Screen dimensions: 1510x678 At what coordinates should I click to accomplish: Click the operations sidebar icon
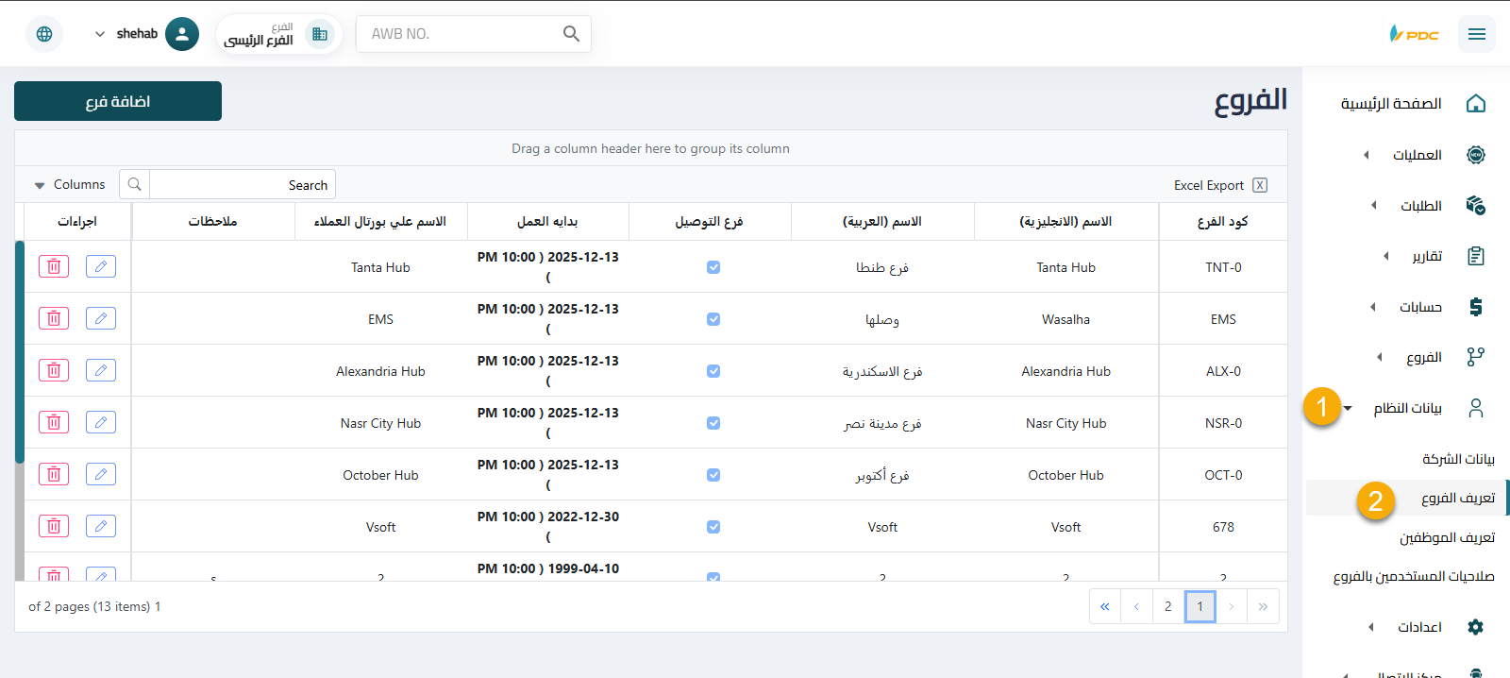(x=1476, y=155)
